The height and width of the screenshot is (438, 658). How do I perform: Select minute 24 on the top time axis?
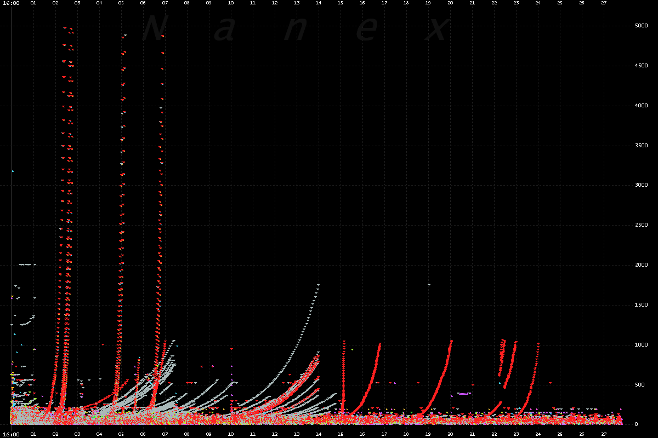tap(538, 3)
